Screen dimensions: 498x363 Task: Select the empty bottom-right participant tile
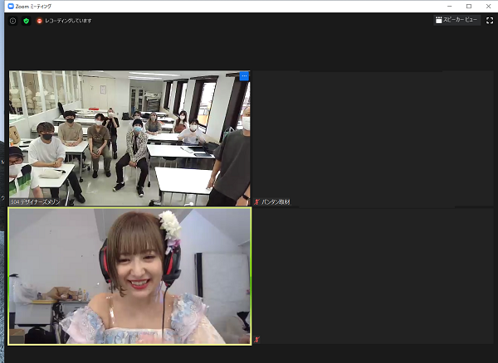click(372, 275)
